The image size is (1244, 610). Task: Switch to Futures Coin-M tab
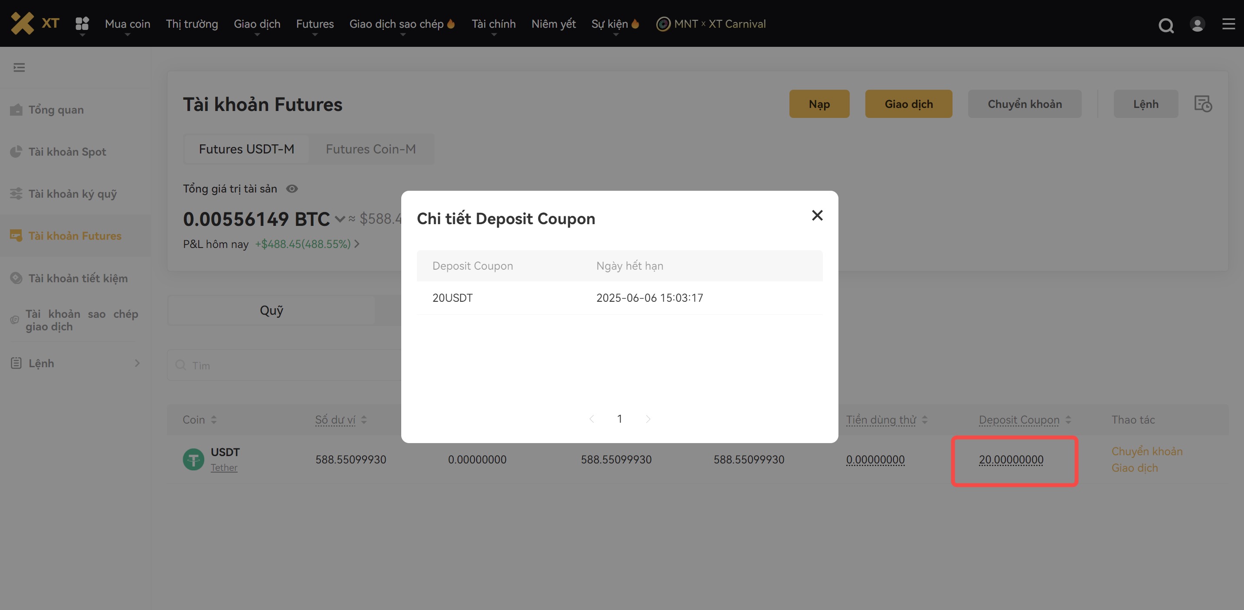370,149
